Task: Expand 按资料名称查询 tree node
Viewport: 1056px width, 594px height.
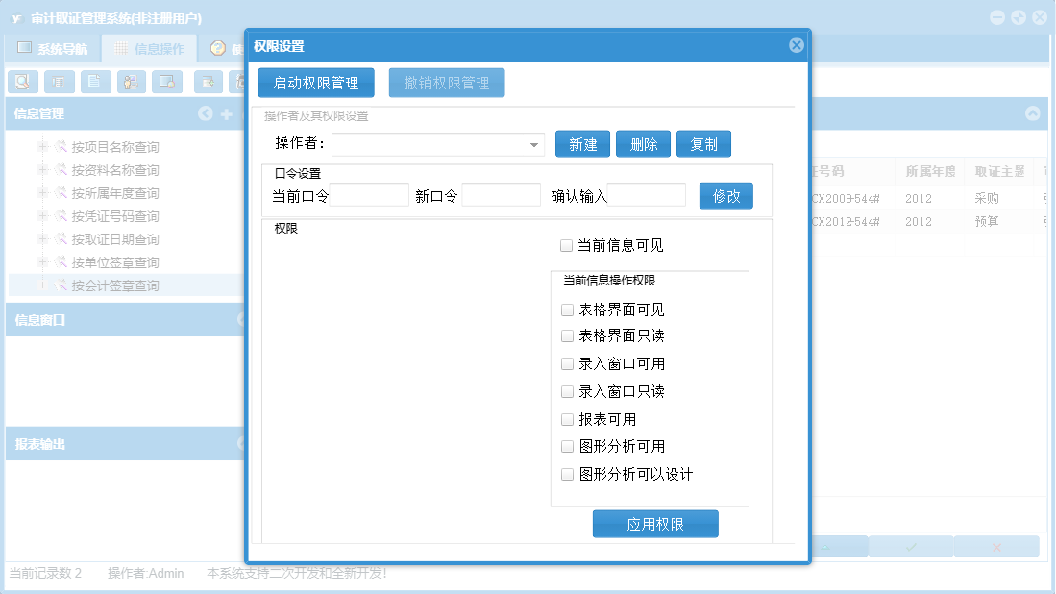Action: pos(42,170)
